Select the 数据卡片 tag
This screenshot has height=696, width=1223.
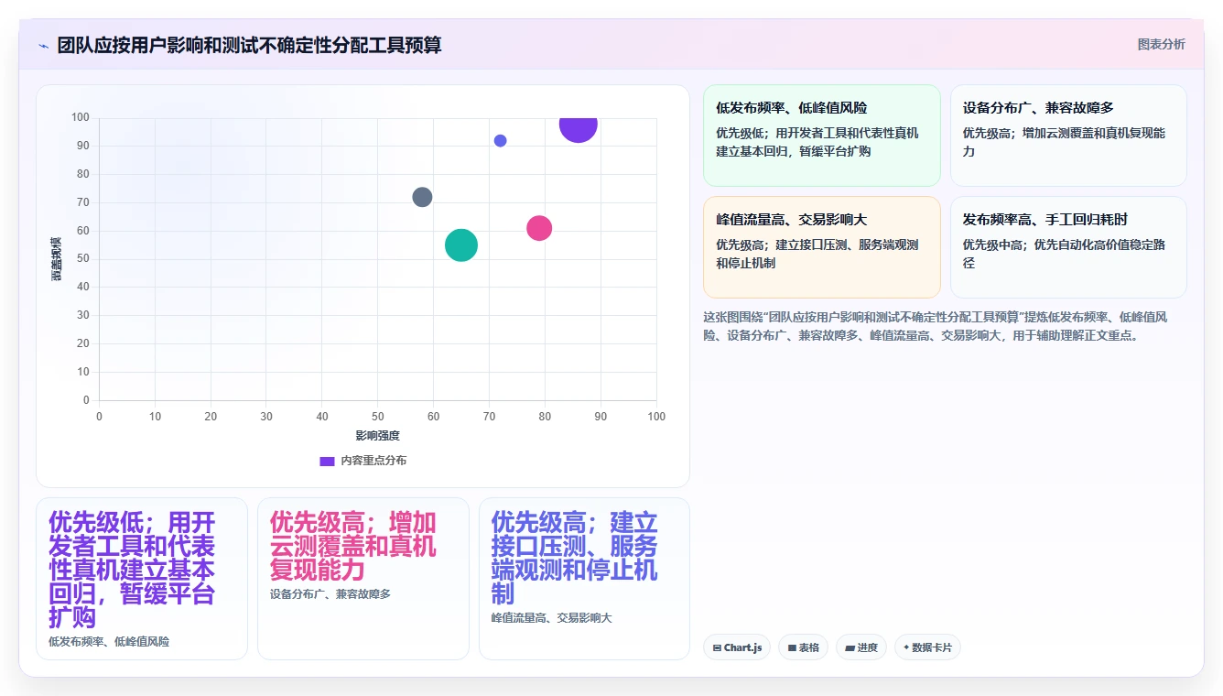point(927,647)
